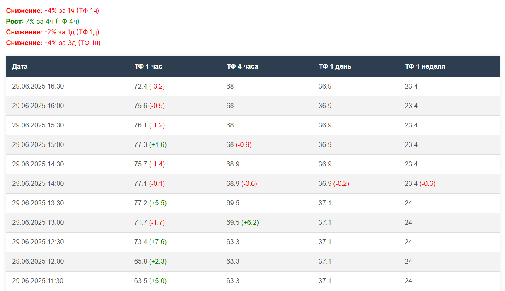
Task: Click the 1-hour value '71.7 (-1.7)'
Action: (150, 222)
